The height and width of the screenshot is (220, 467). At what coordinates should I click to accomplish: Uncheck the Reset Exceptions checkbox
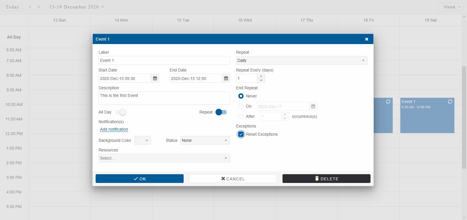241,134
